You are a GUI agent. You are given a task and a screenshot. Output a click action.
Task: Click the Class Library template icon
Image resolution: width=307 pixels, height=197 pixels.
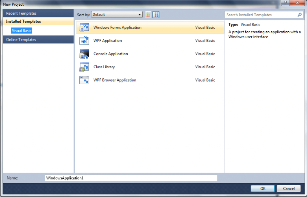pos(84,67)
